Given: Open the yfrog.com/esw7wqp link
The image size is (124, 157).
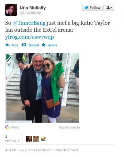Looking at the screenshot, I should click(30, 37).
